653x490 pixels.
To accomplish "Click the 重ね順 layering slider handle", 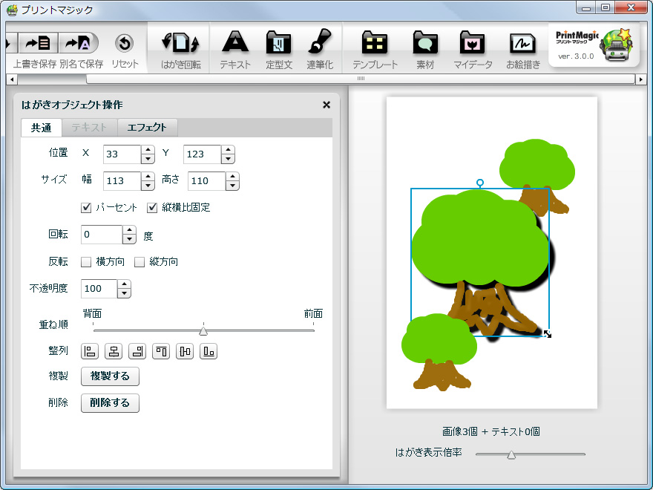I will click(203, 330).
